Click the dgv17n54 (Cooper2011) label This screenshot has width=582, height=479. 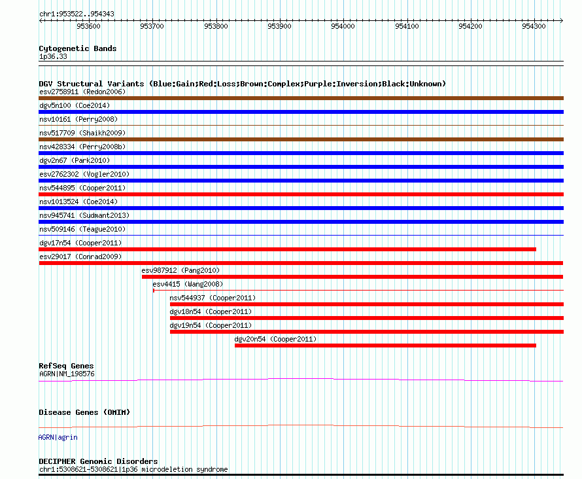click(x=80, y=243)
